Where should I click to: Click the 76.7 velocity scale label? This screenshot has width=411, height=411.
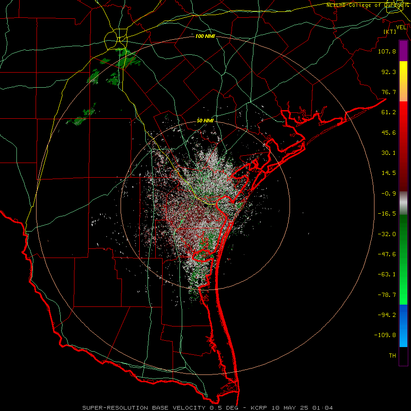pyautogui.click(x=389, y=92)
